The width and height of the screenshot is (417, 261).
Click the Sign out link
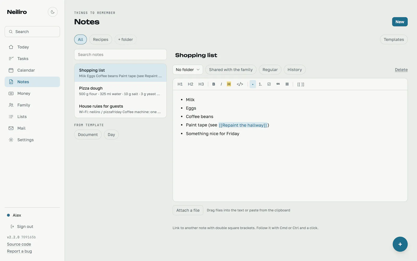tap(22, 227)
